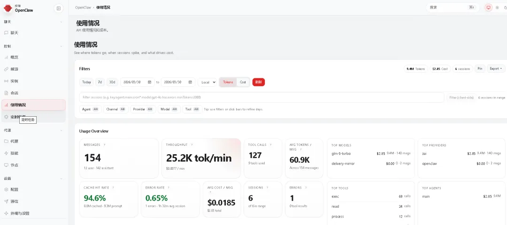507x225 pixels.
Task: Open the Channel All filter
Action: [x=115, y=109]
